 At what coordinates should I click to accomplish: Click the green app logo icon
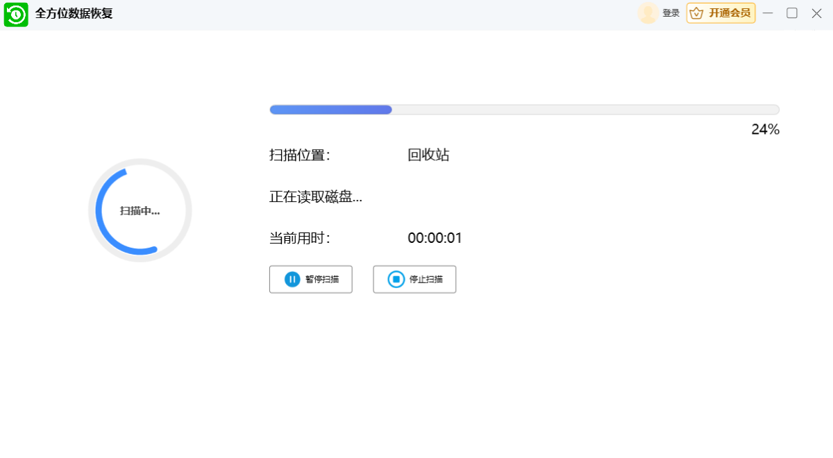16,15
